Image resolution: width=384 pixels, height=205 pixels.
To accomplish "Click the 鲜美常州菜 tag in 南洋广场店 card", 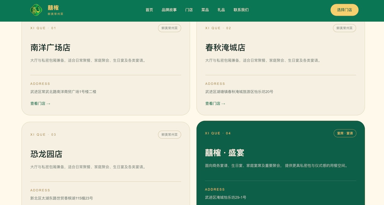I will [169, 28].
